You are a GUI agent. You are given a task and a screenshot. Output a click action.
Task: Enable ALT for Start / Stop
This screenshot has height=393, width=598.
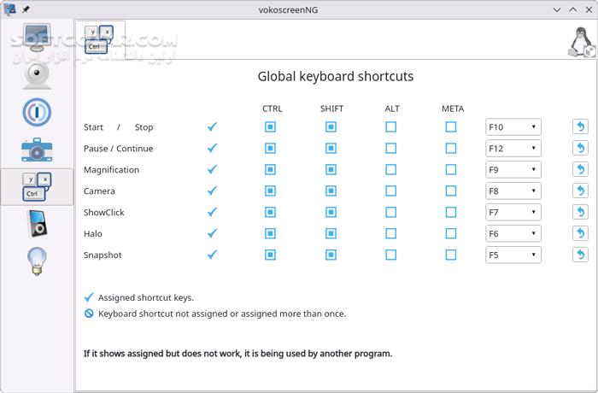(x=391, y=126)
